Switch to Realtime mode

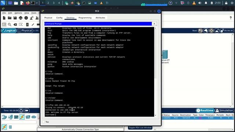click(205, 110)
